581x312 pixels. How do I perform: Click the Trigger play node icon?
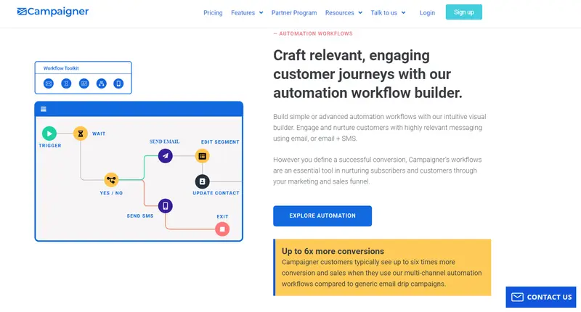tap(49, 133)
